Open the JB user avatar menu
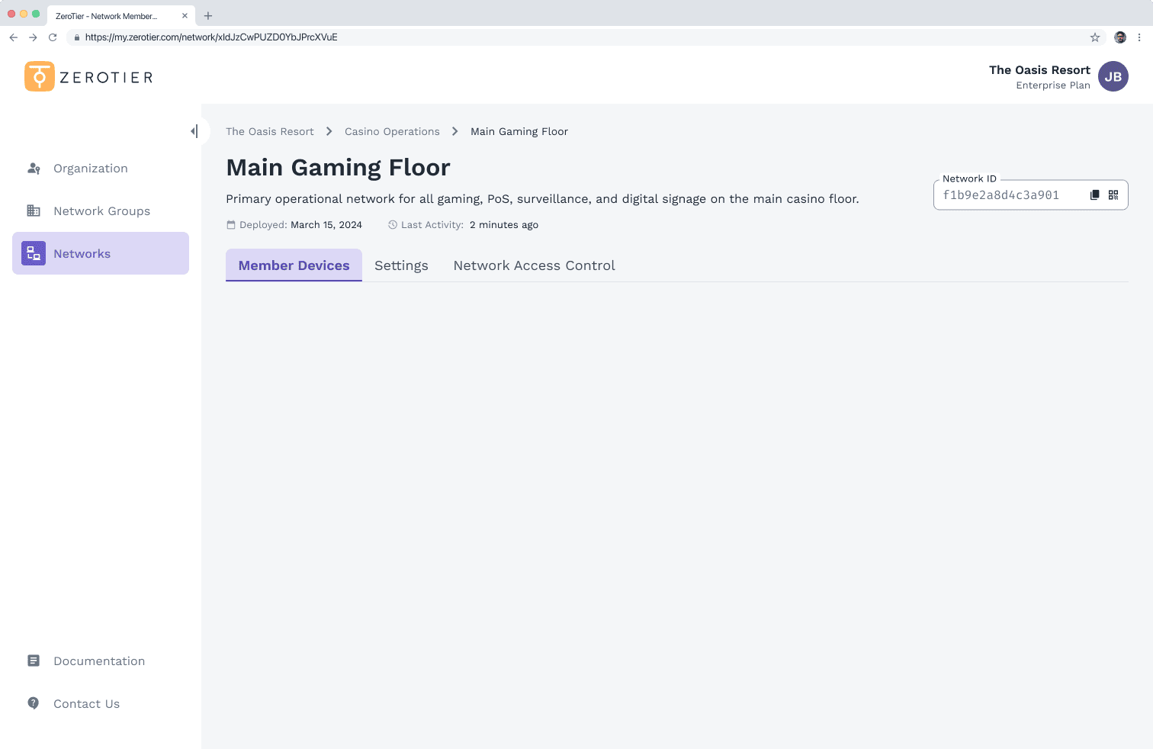This screenshot has width=1153, height=749. 1113,76
